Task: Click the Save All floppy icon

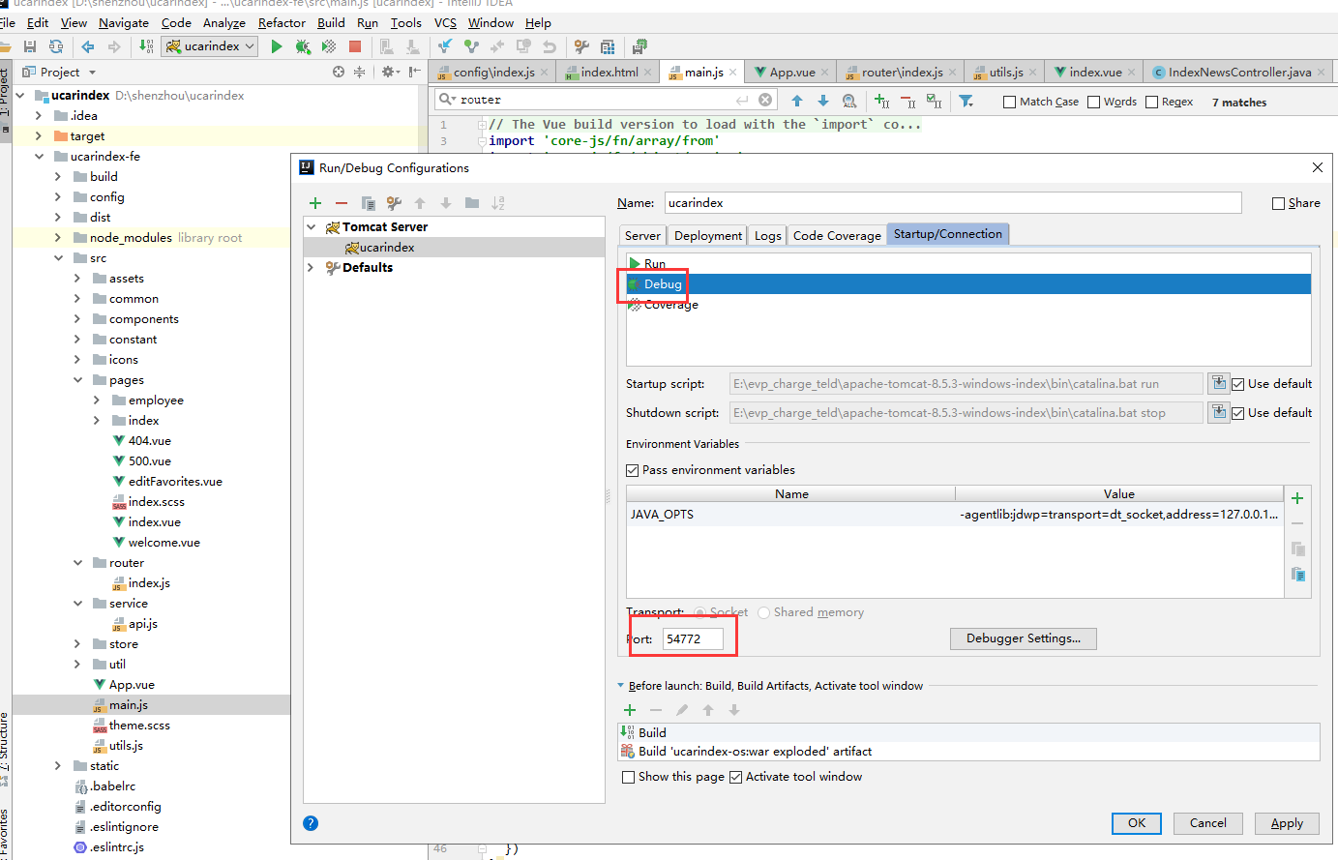Action: pyautogui.click(x=30, y=46)
